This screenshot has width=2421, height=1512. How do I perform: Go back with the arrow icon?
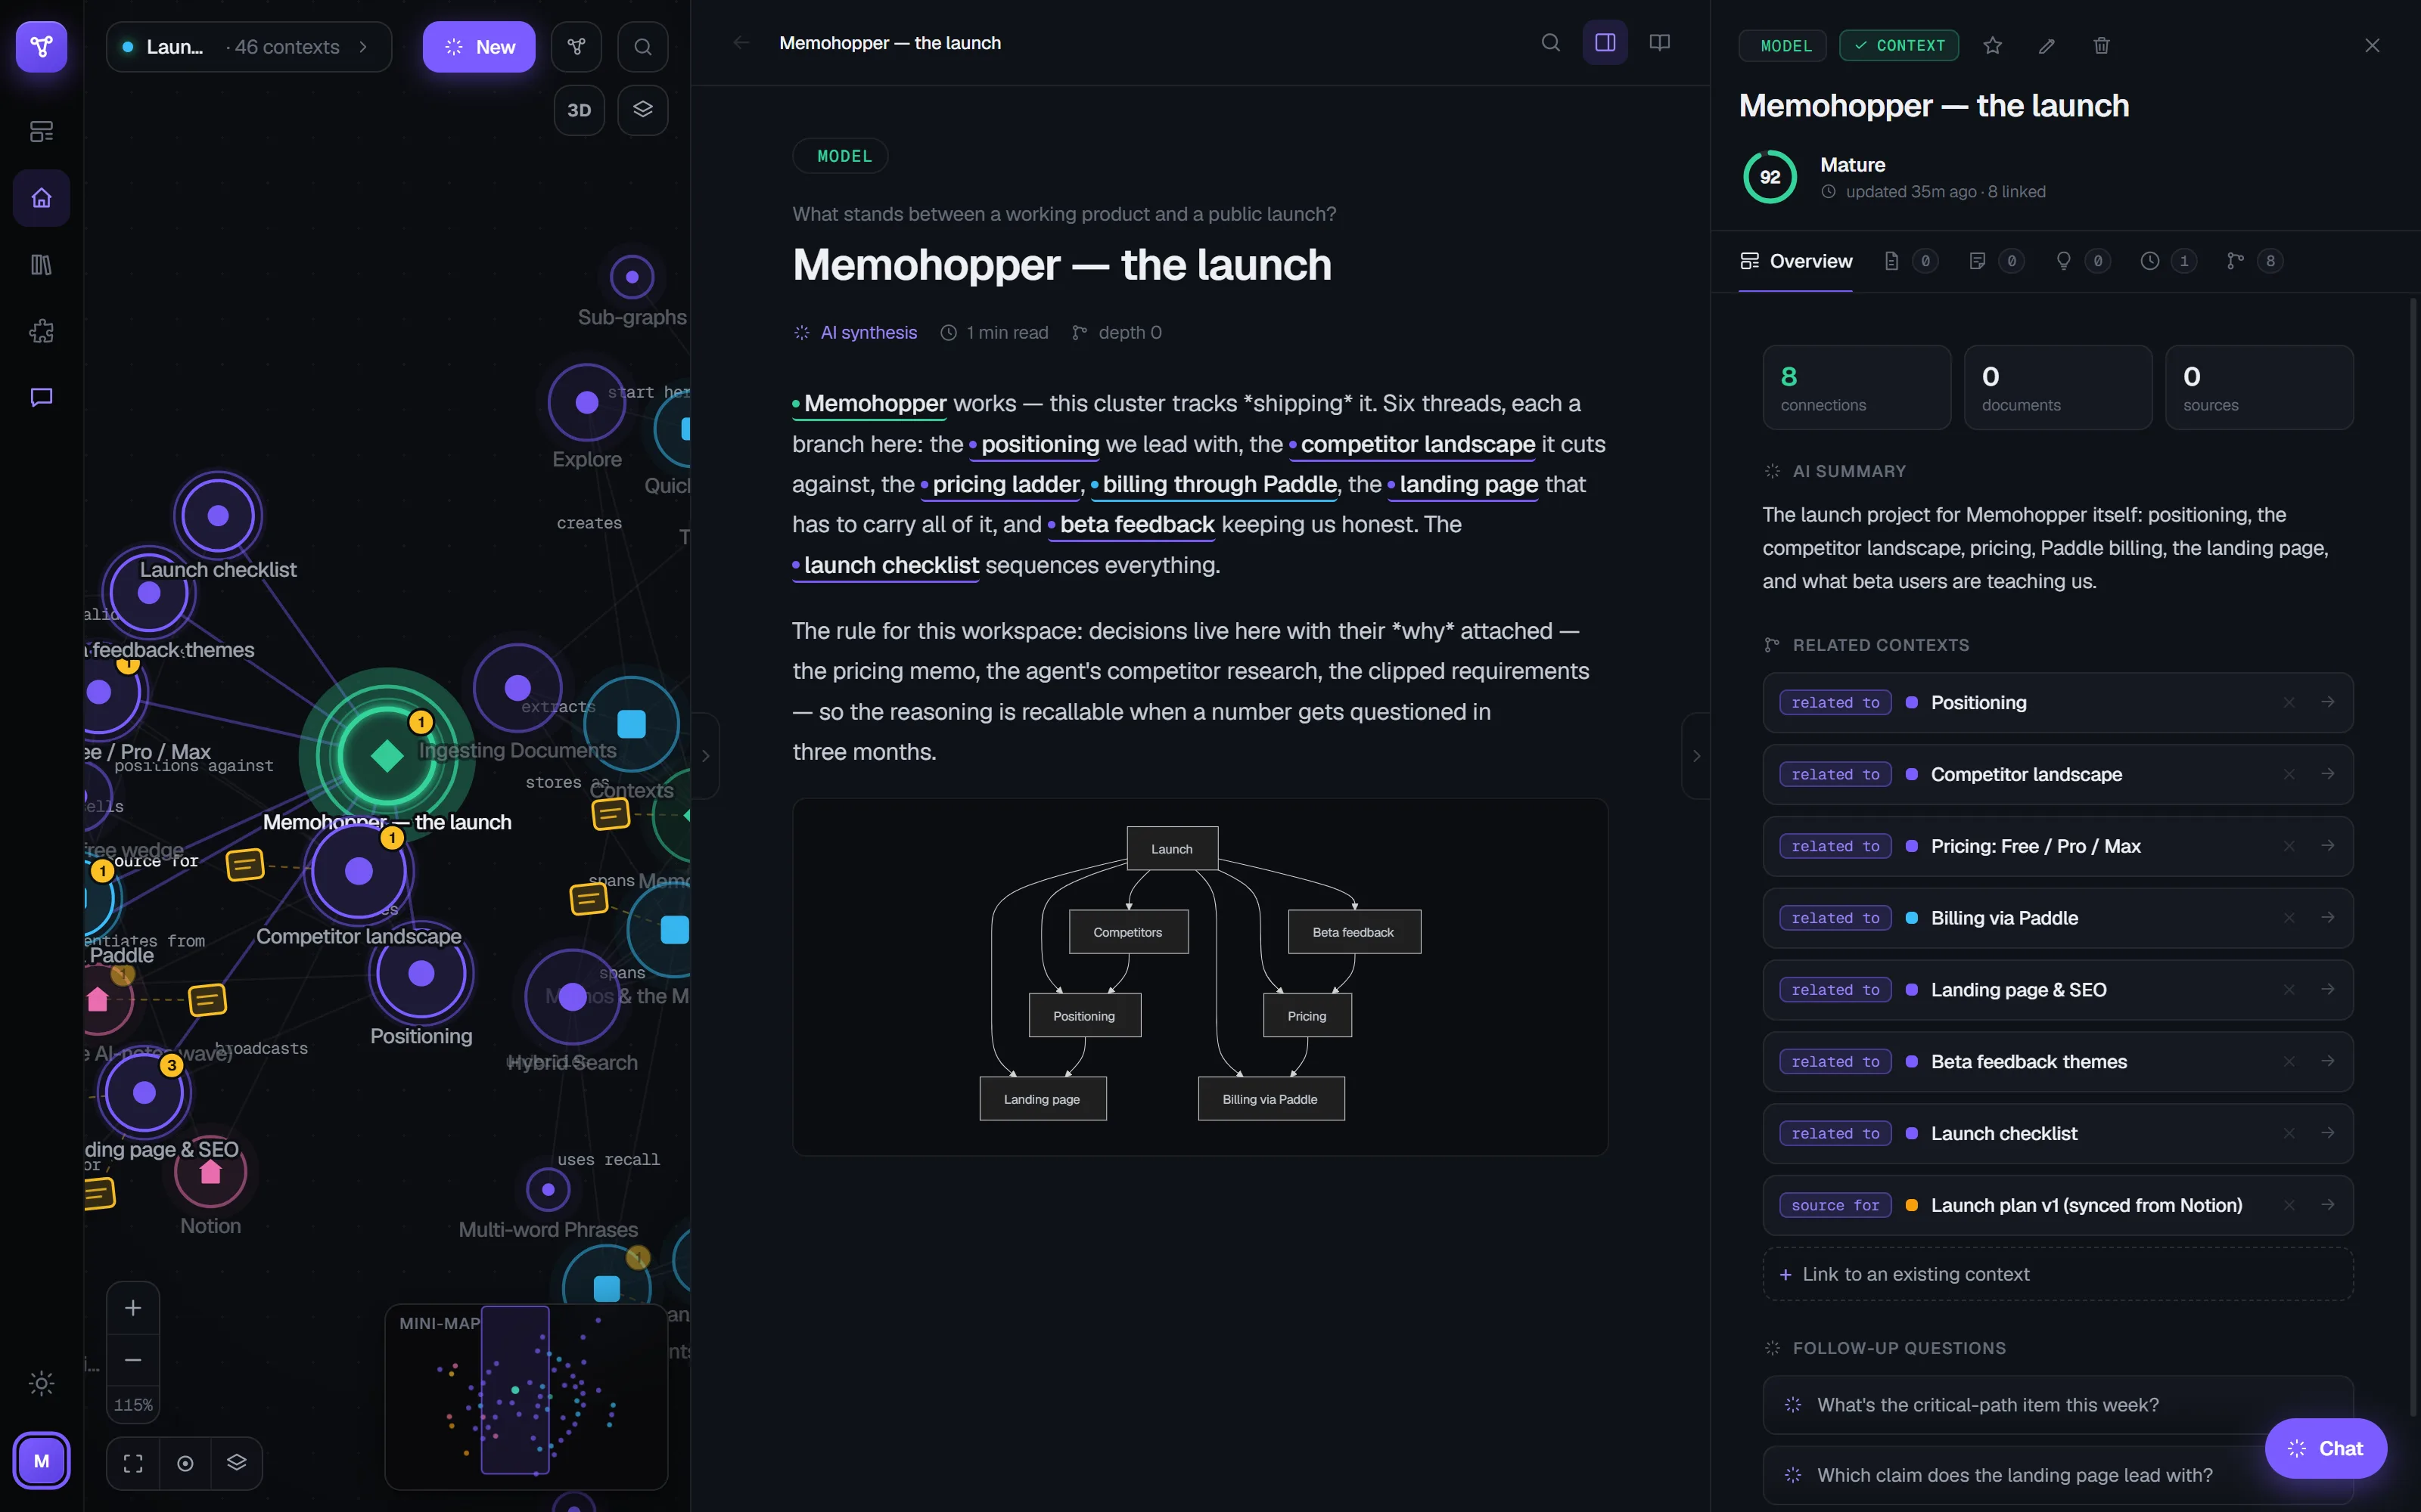[x=741, y=43]
